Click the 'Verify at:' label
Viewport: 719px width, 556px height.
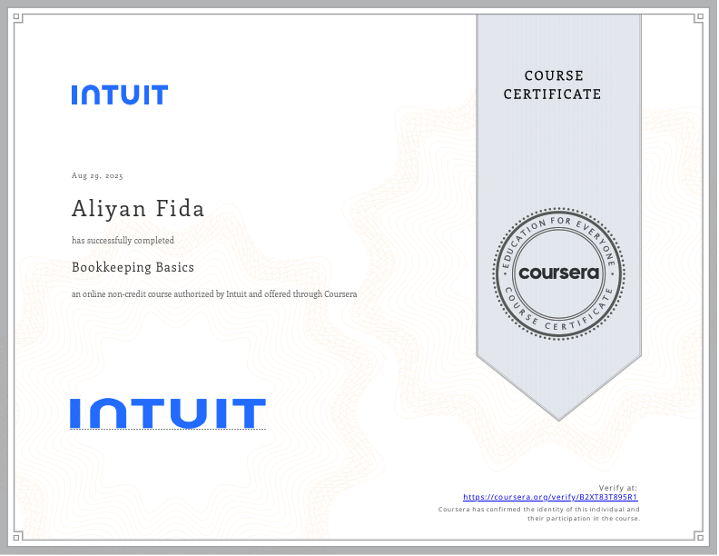pos(617,488)
